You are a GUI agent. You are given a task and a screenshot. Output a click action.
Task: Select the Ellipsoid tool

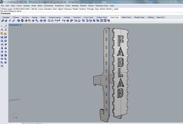(2, 44)
